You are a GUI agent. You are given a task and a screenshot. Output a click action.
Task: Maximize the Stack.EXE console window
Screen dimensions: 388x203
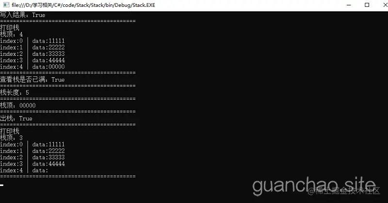pos(367,5)
